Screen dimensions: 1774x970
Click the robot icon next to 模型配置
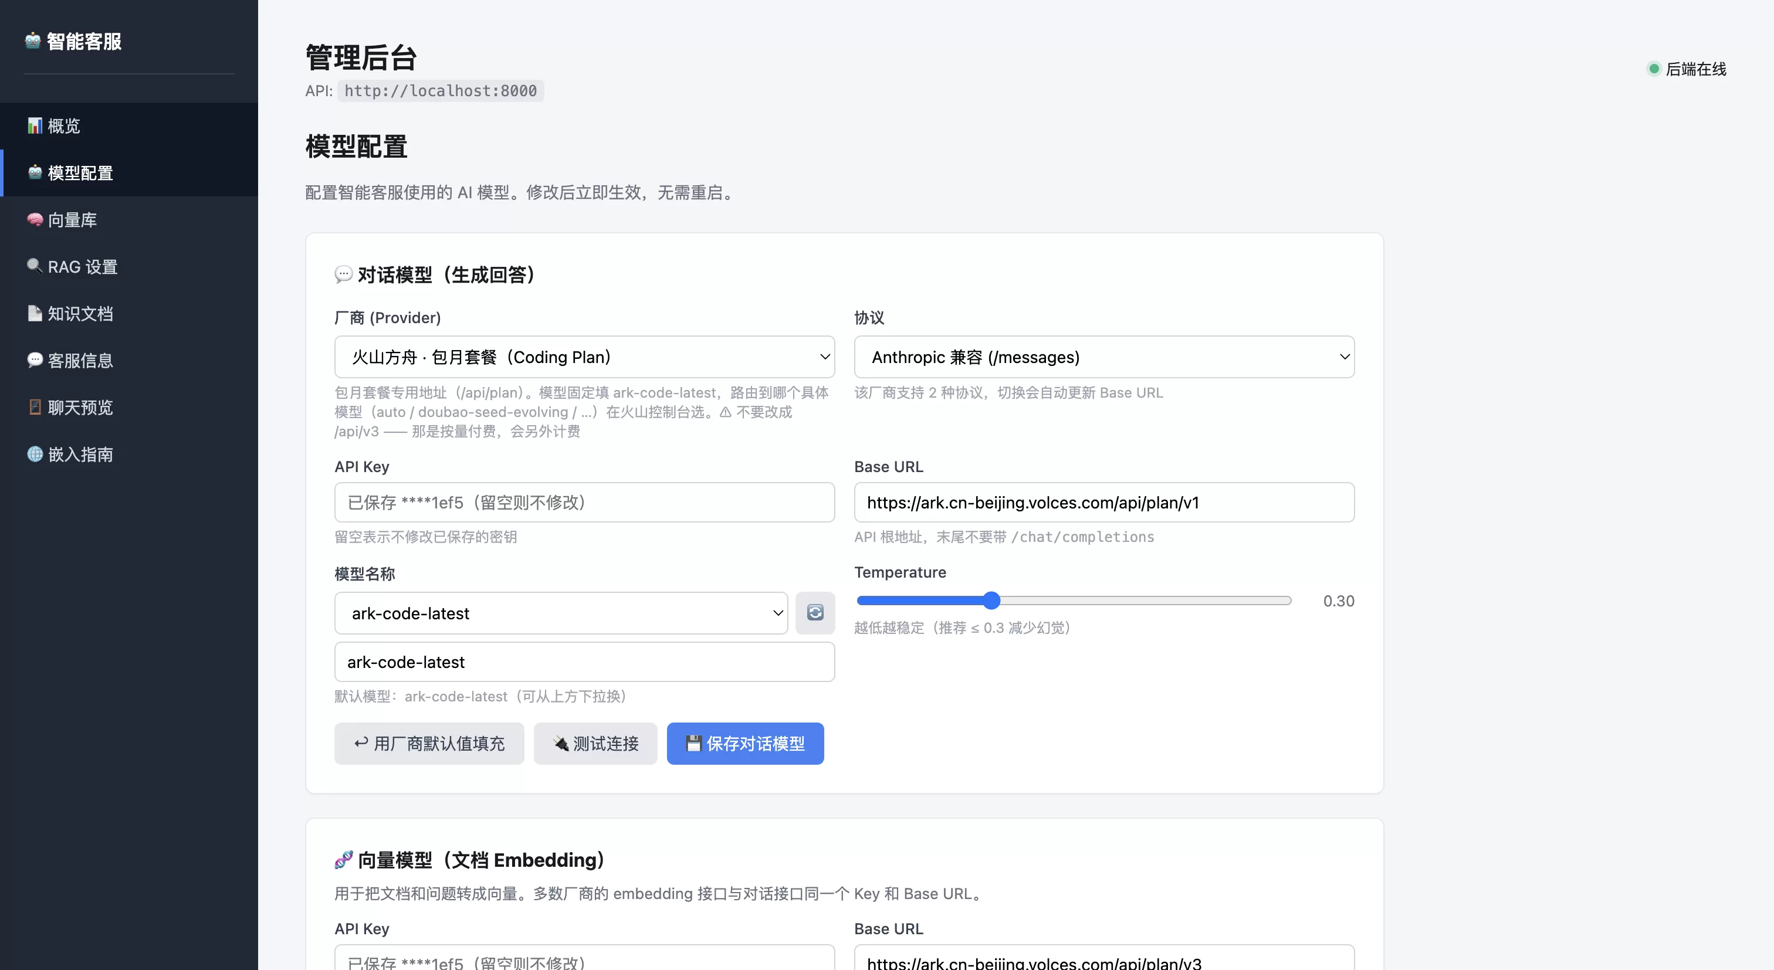[35, 173]
